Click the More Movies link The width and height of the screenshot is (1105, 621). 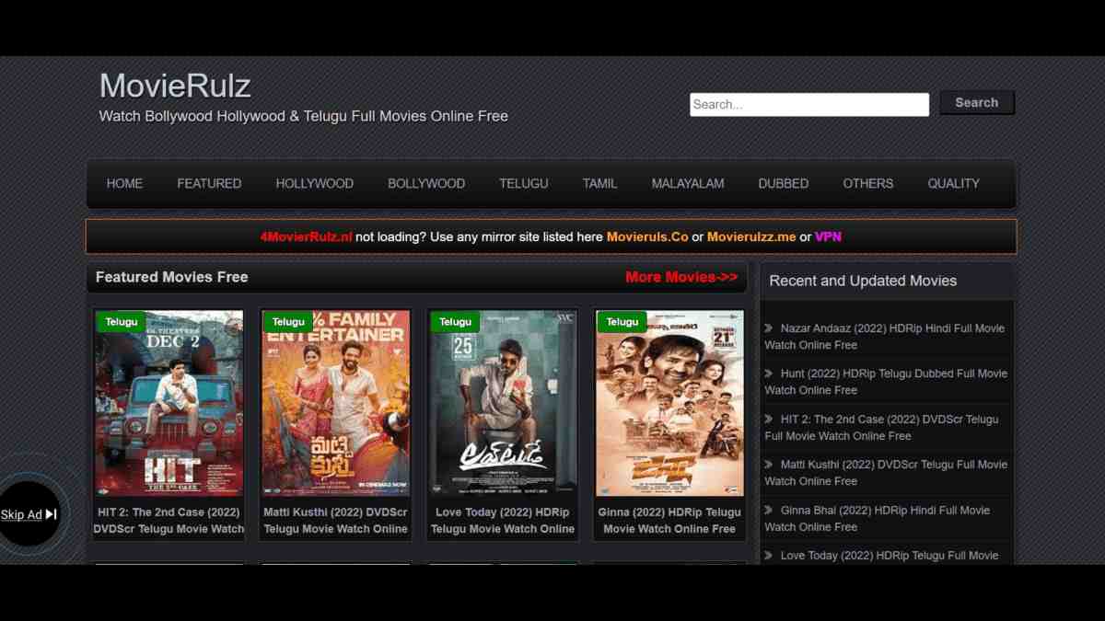(x=680, y=277)
